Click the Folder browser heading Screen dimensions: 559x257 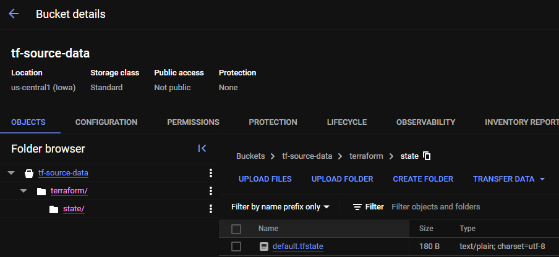48,149
